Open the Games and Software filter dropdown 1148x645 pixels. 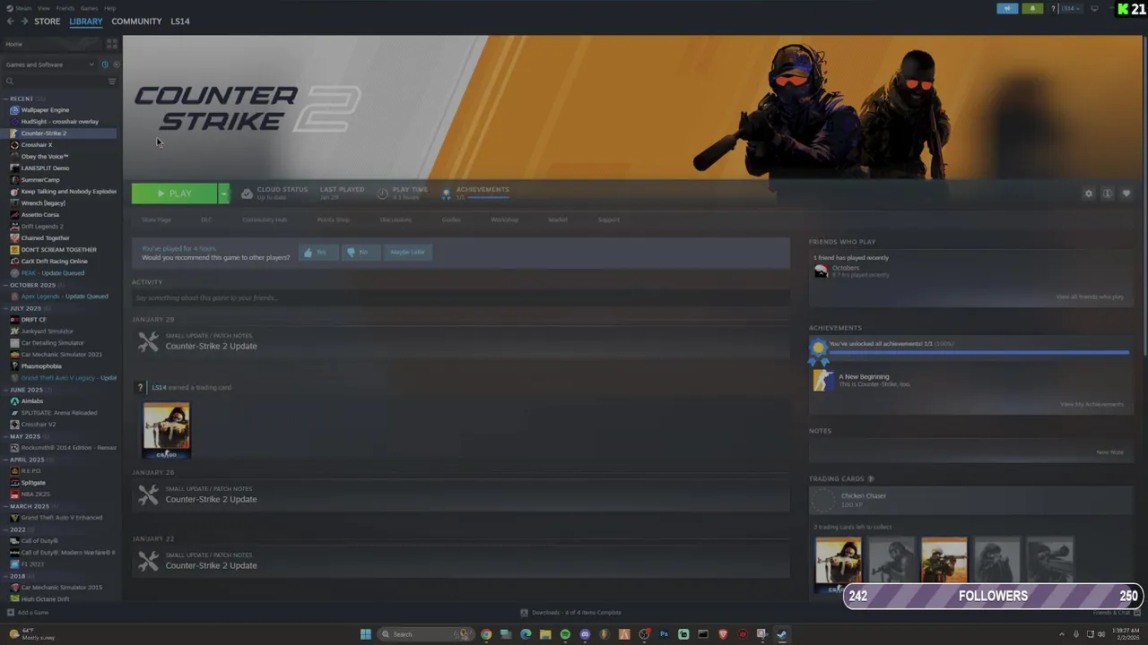49,64
